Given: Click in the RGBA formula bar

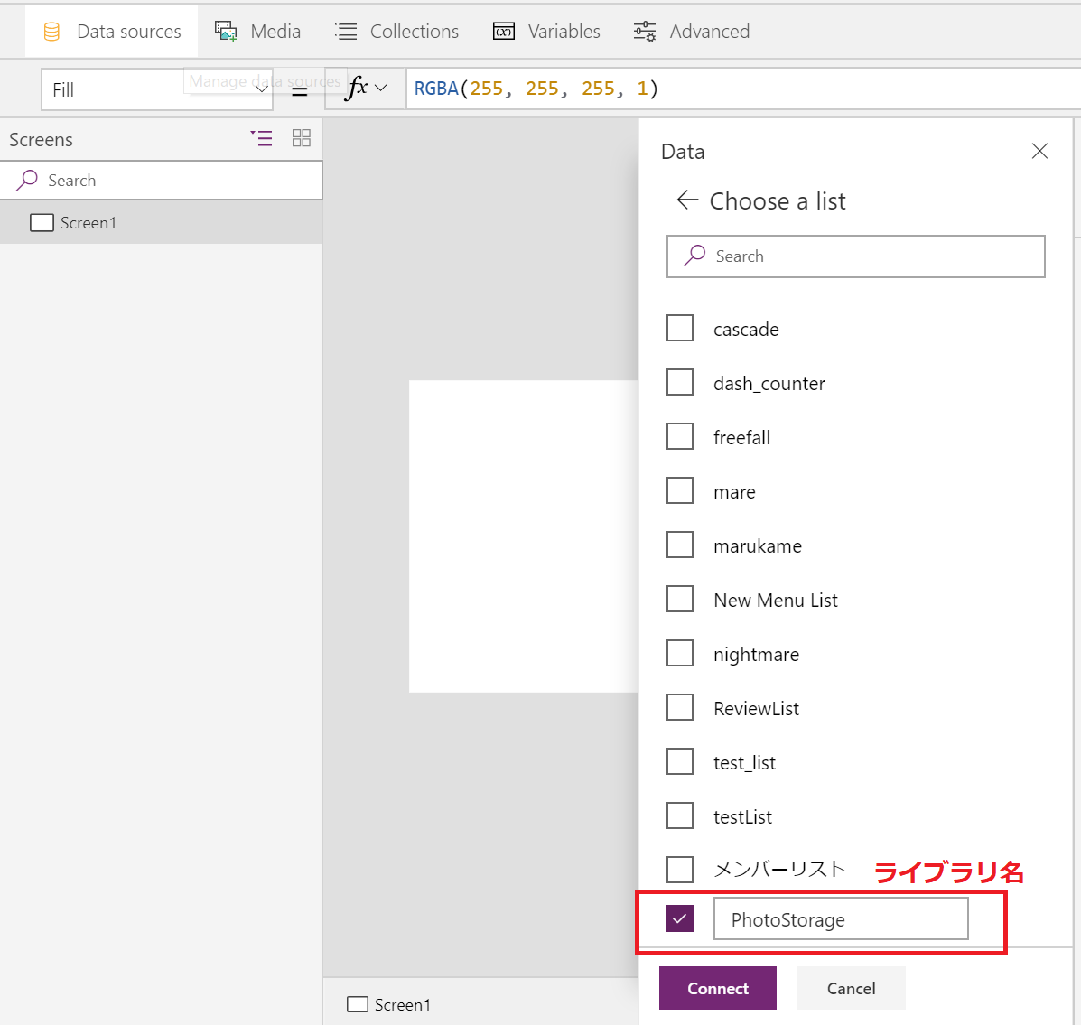Looking at the screenshot, I should [x=743, y=89].
